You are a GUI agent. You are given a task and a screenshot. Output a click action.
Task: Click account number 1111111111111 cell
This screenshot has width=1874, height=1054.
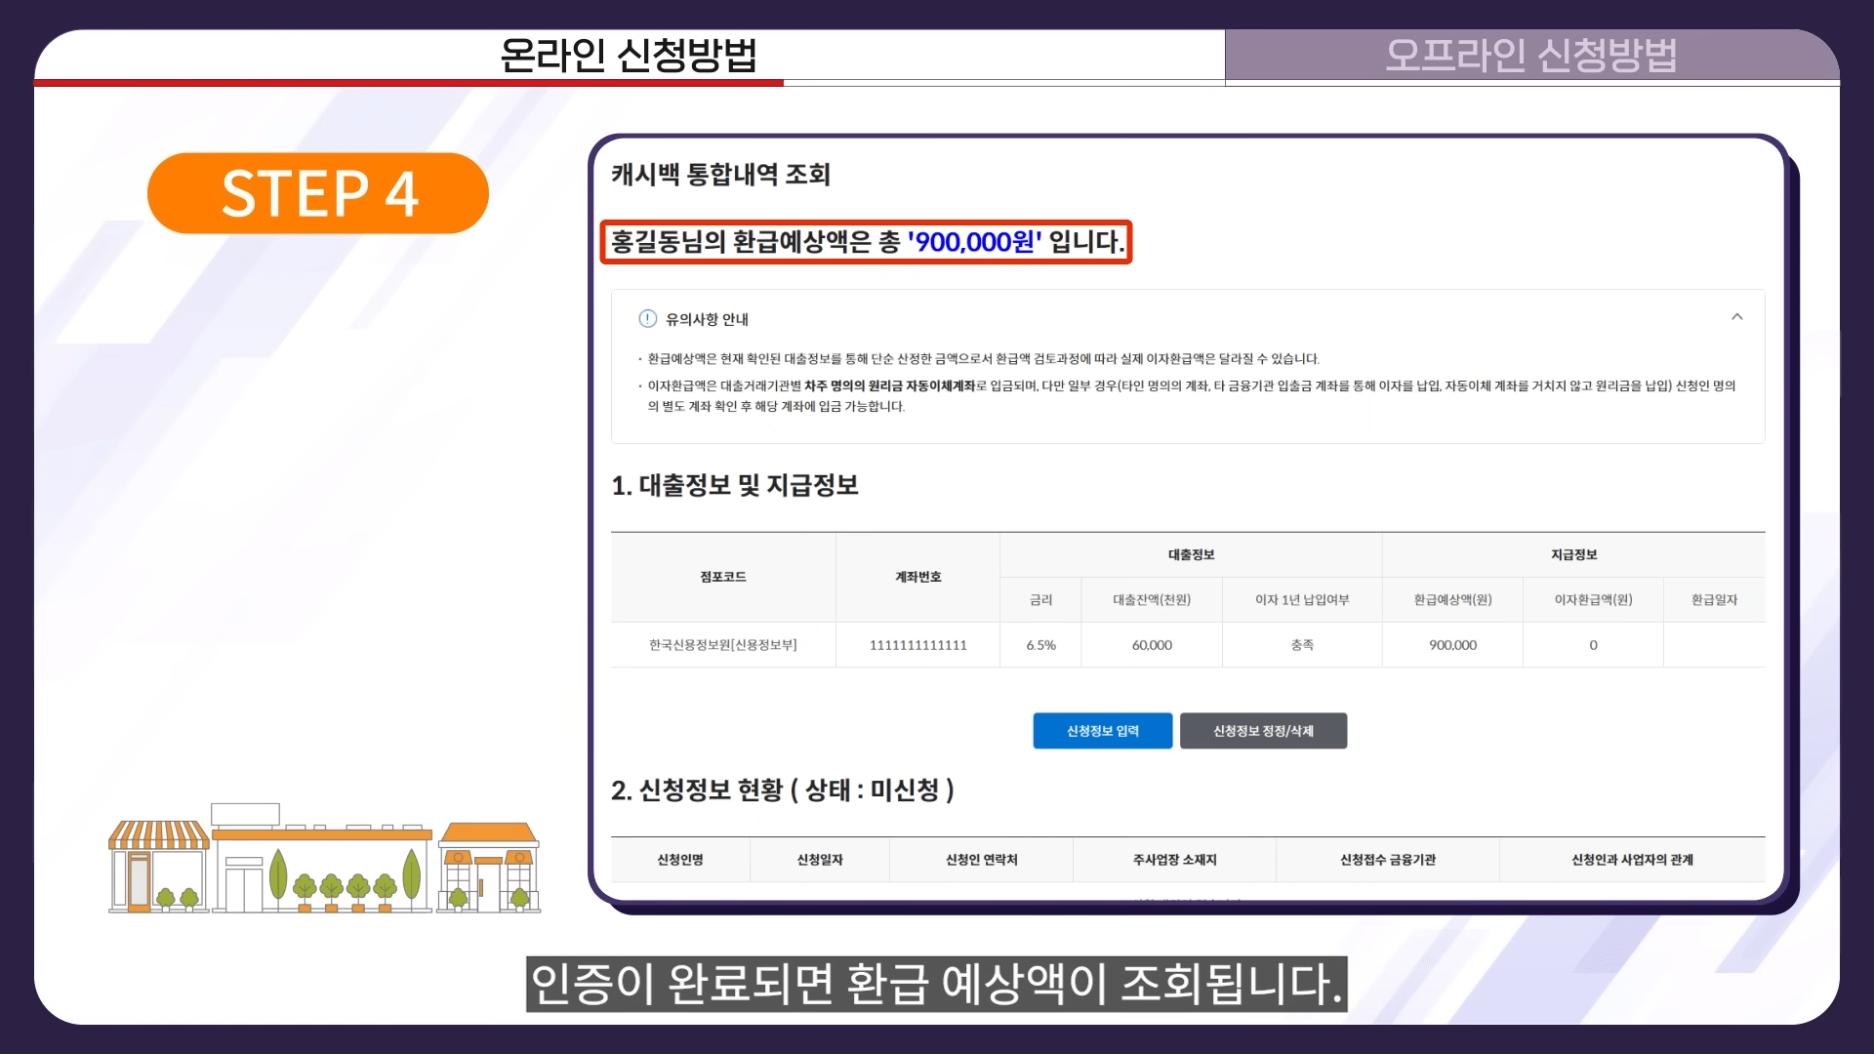pyautogui.click(x=917, y=645)
